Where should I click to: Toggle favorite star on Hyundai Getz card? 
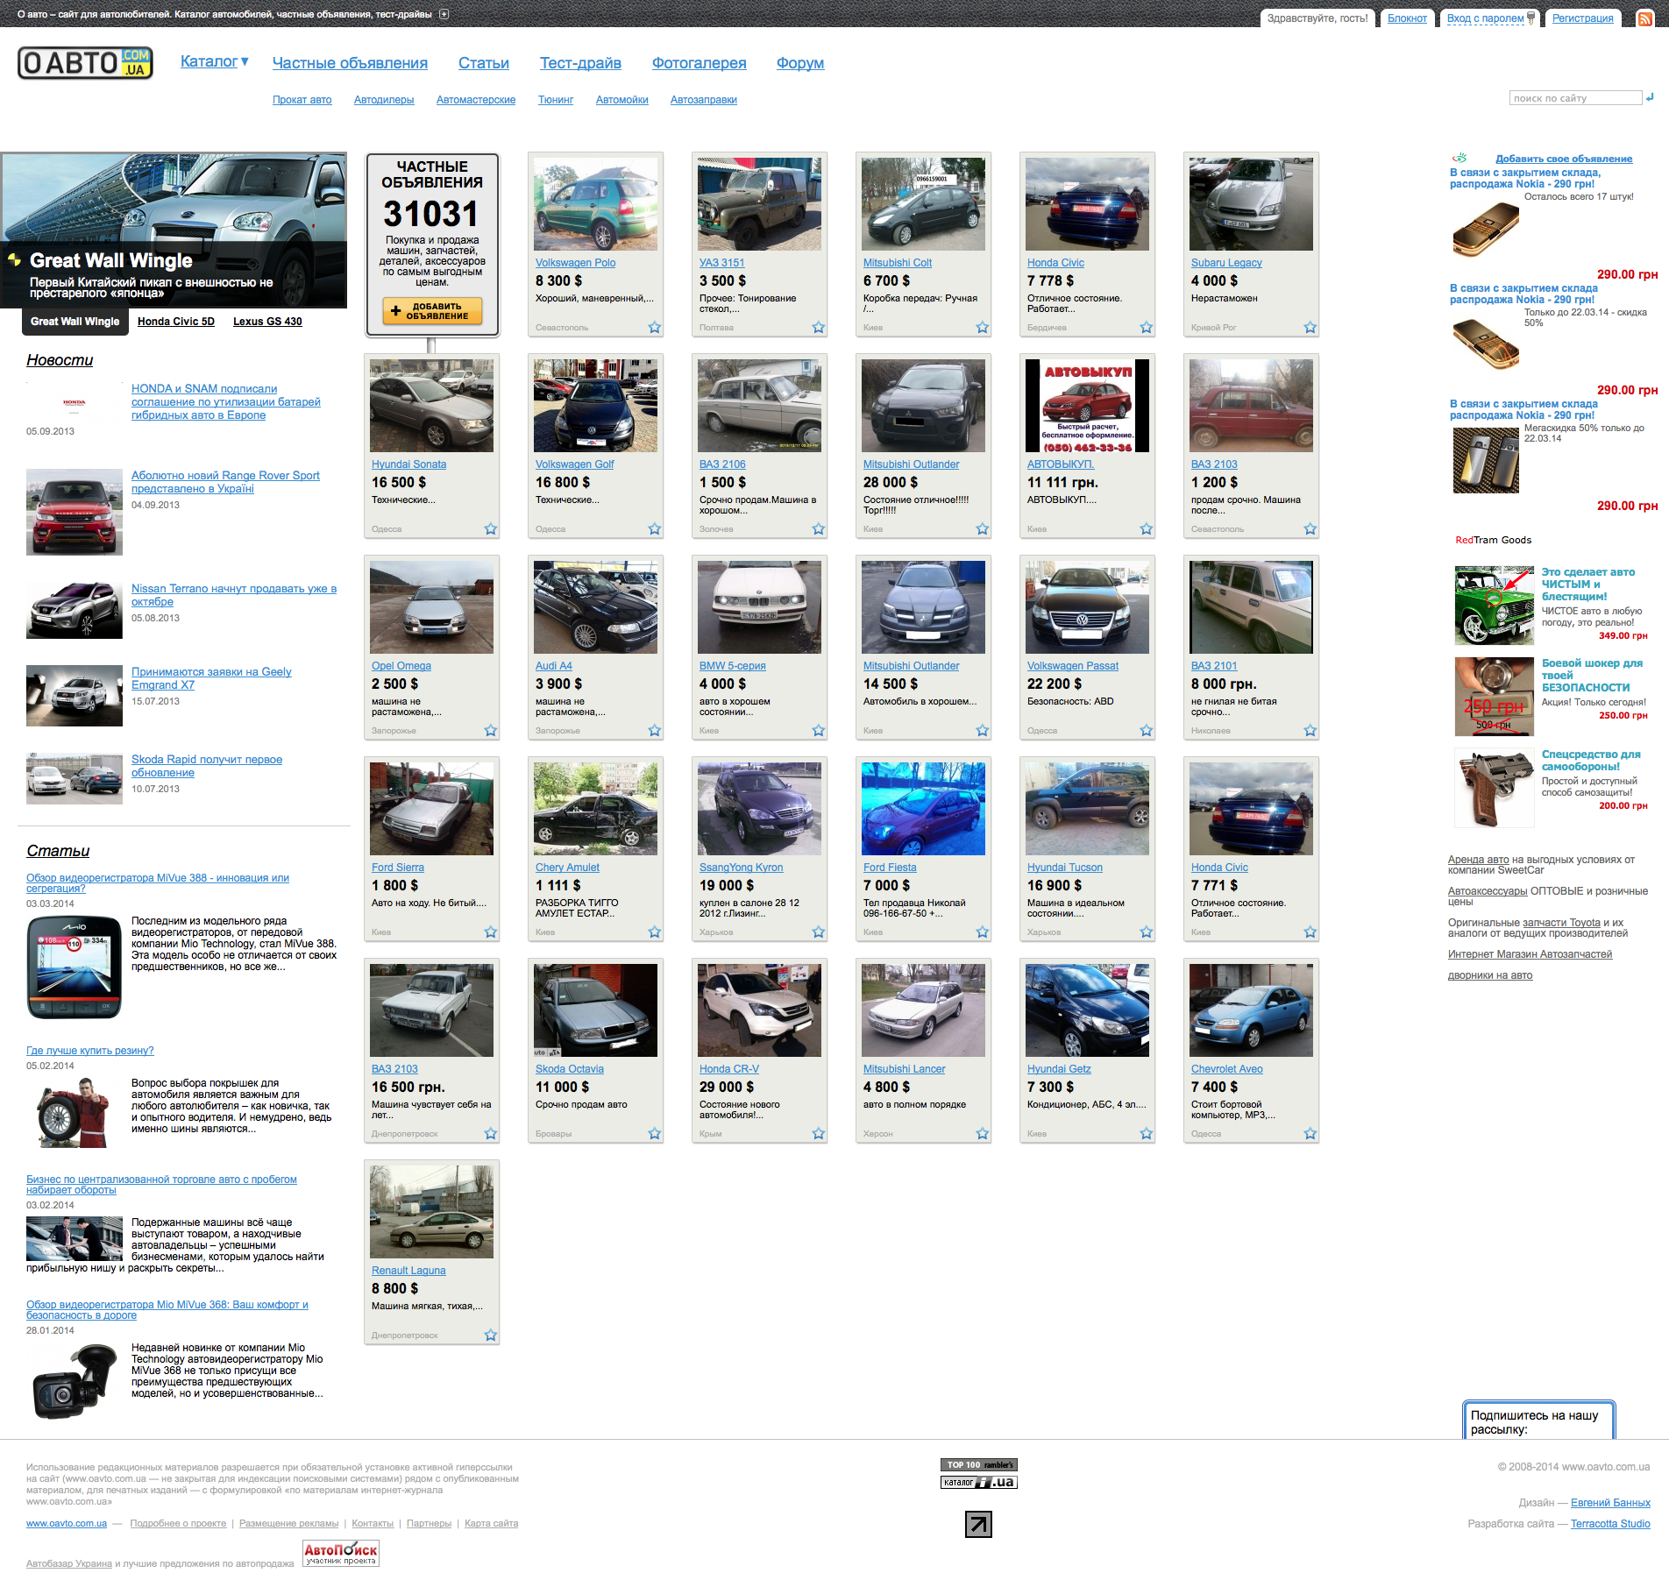pos(1147,1134)
